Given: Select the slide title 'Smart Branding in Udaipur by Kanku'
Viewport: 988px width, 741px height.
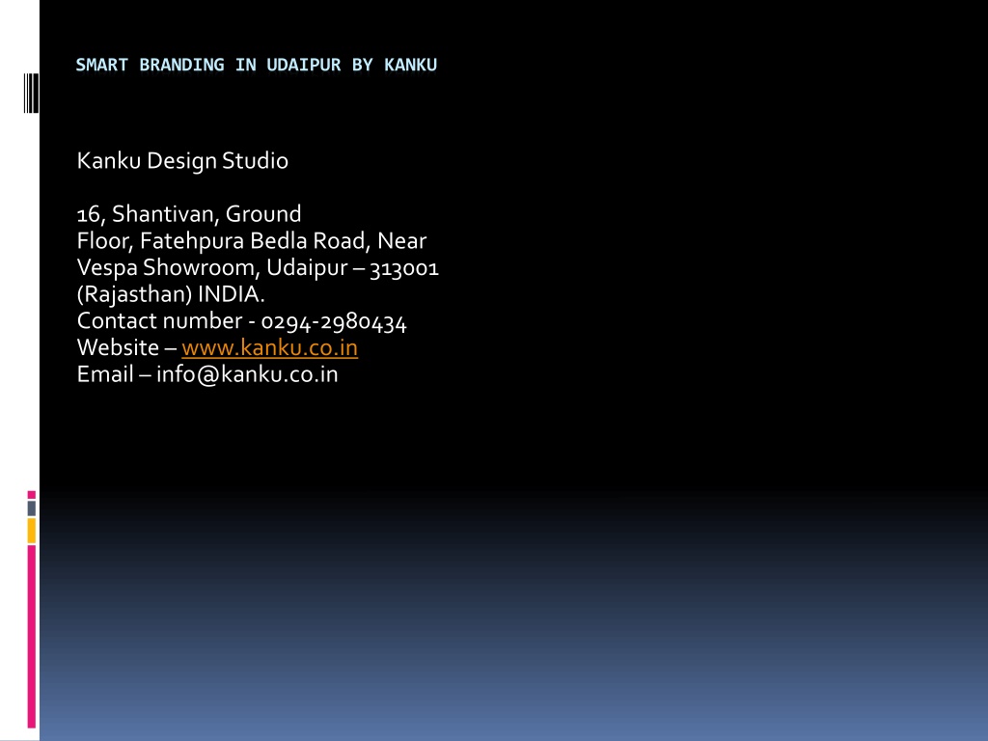Looking at the screenshot, I should click(x=257, y=65).
